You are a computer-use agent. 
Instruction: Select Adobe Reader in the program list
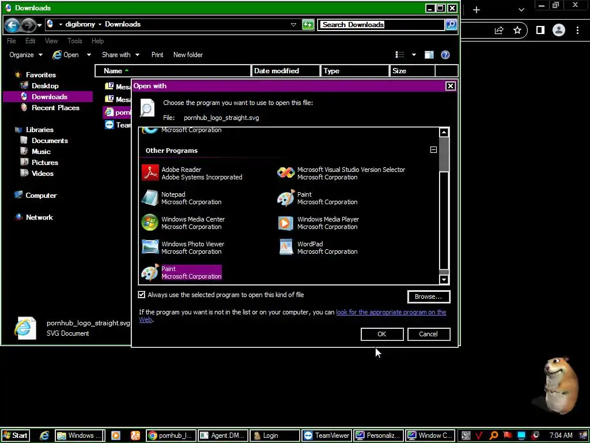192,173
